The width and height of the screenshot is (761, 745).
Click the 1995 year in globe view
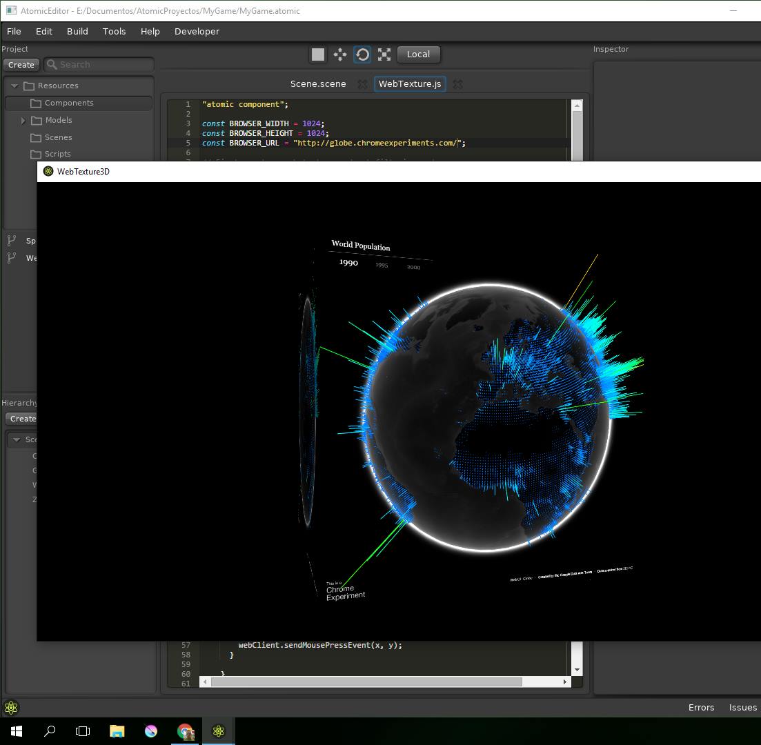(x=382, y=265)
